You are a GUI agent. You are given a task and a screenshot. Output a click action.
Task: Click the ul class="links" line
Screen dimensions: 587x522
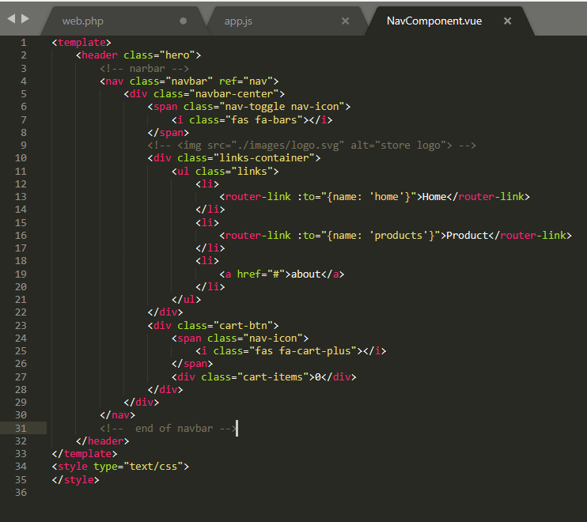[x=225, y=172]
